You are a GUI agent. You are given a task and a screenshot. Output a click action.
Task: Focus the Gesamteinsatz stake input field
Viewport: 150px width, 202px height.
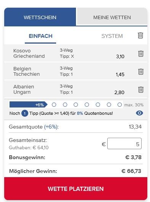(x=124, y=143)
